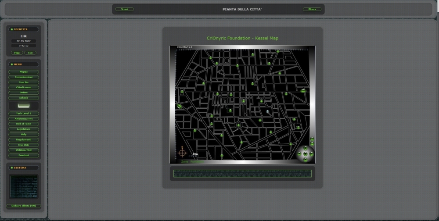Toggle the Dichiara allerta (ON) switch
Viewport: 439px width, 221px height.
24,206
